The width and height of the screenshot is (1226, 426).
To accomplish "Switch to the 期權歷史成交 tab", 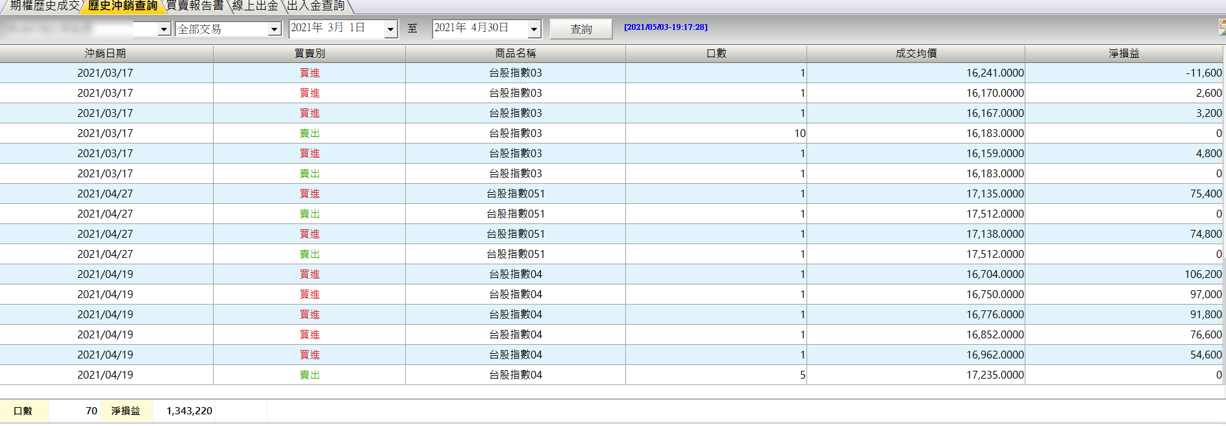I will 44,6.
